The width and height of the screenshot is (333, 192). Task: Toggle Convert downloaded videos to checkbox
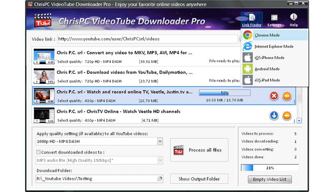pos(39,152)
